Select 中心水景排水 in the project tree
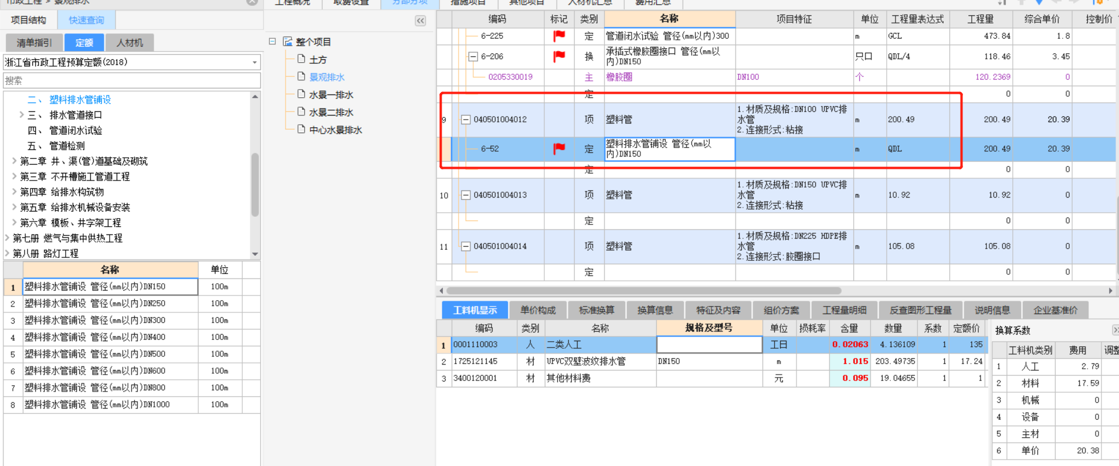 click(x=335, y=130)
